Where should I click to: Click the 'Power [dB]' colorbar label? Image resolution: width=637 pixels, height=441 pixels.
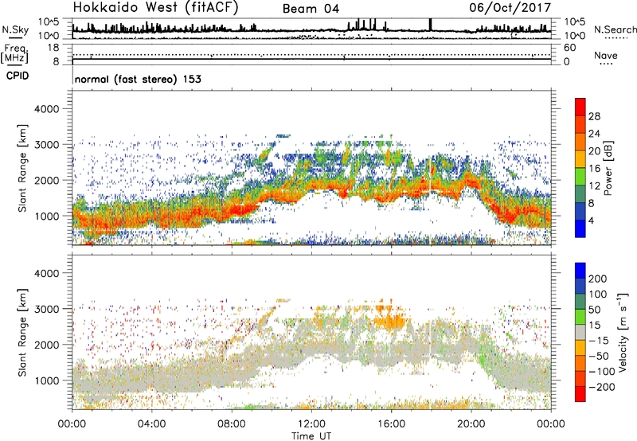(608, 168)
